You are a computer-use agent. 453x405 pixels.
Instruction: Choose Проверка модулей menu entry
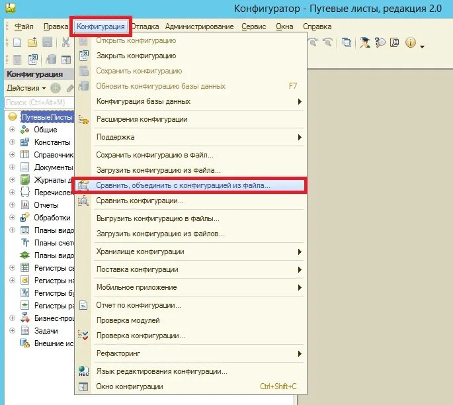pos(189,320)
